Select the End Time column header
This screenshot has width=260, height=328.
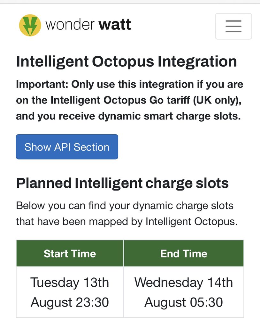click(x=184, y=254)
